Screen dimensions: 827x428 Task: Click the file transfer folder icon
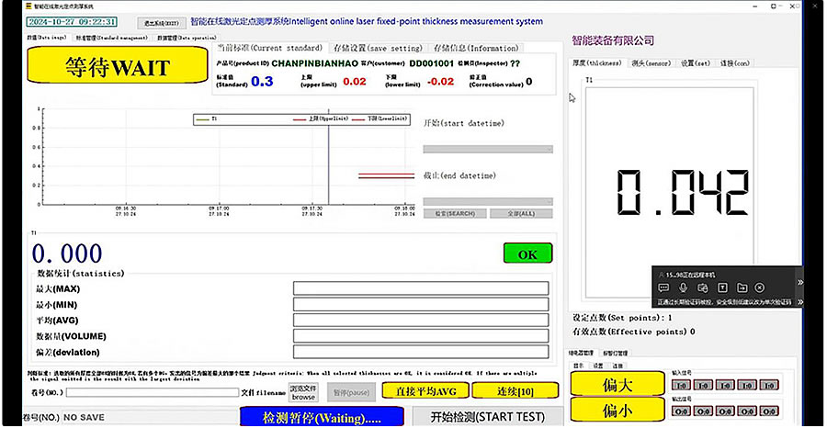coord(742,287)
